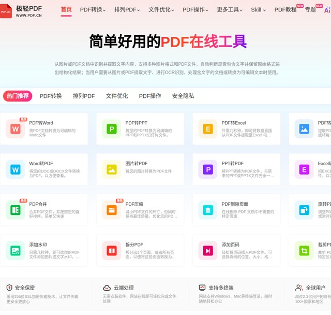Open the PDF压缩 title link
The height and width of the screenshot is (315, 331).
(x=134, y=204)
